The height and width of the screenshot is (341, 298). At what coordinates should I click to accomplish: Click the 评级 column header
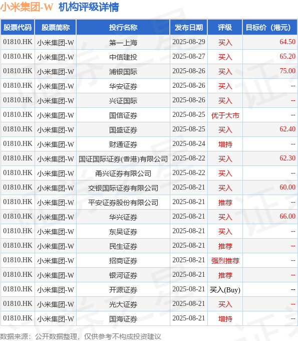click(x=225, y=28)
